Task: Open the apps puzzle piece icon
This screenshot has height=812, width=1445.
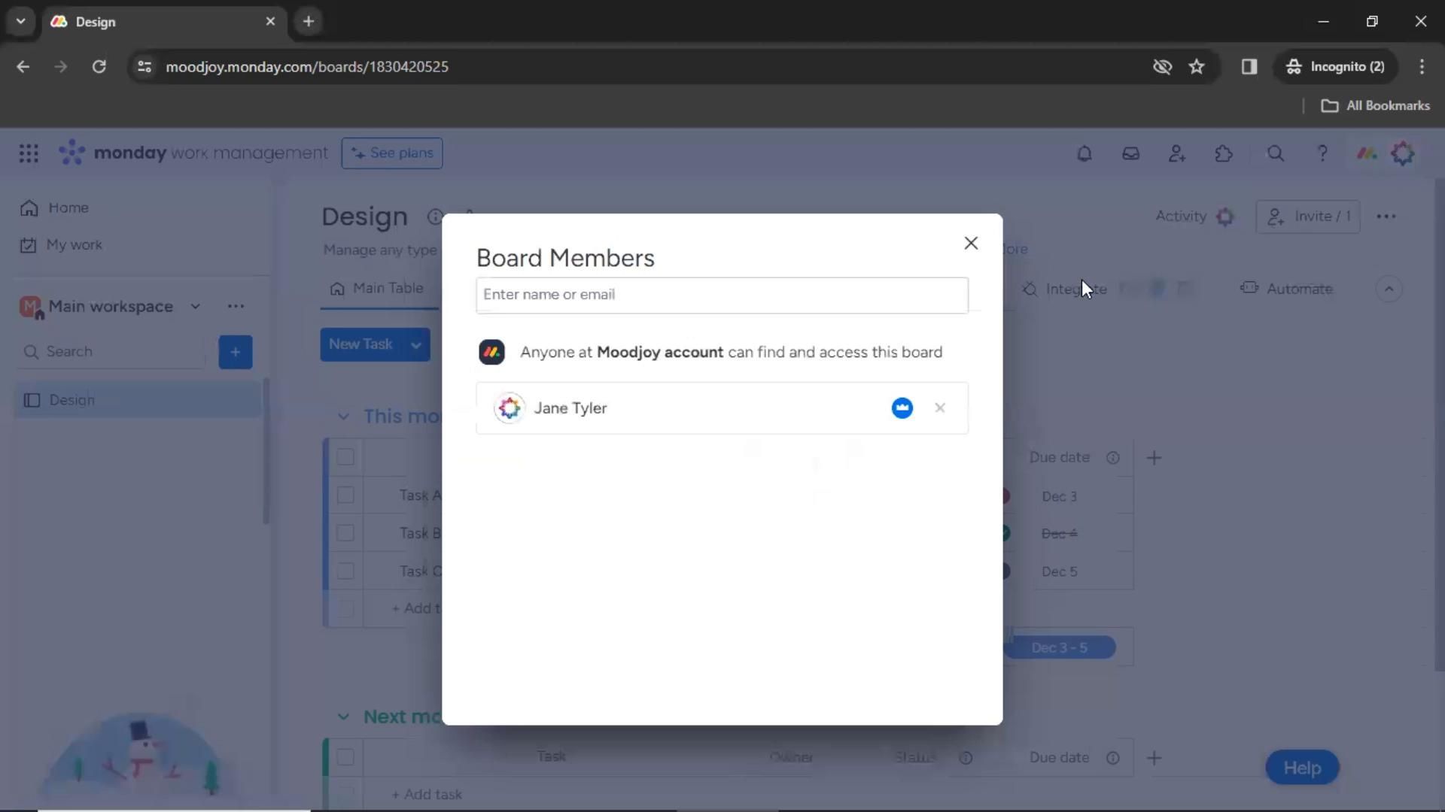Action: 1224,153
